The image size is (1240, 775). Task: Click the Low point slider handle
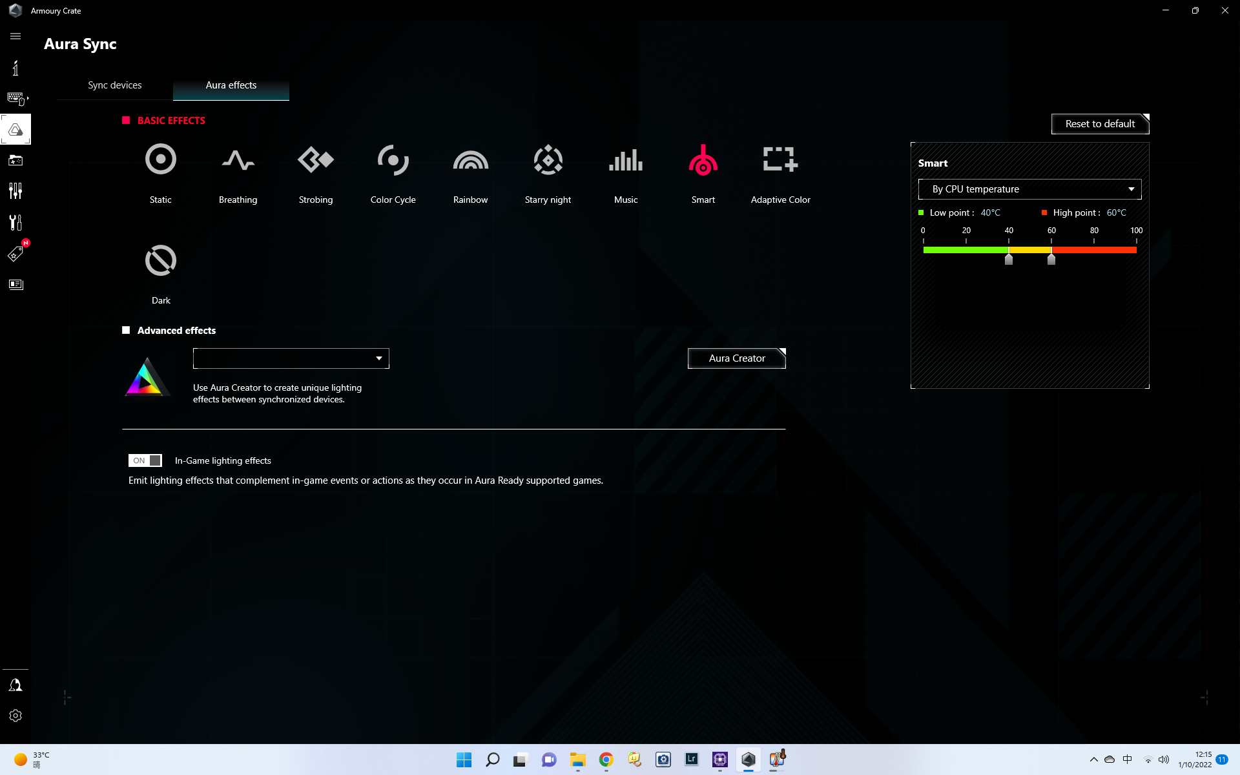(1009, 259)
